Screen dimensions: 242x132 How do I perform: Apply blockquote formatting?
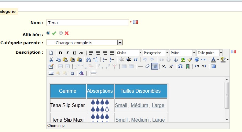point(136,59)
